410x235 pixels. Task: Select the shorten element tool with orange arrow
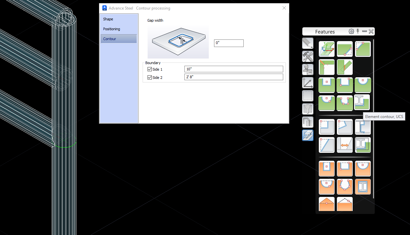(345, 145)
